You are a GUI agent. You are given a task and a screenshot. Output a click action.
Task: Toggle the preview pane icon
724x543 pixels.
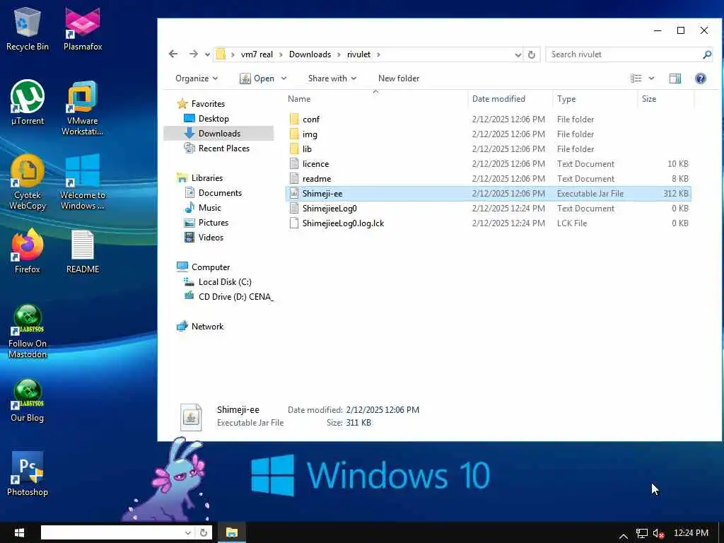coord(675,78)
